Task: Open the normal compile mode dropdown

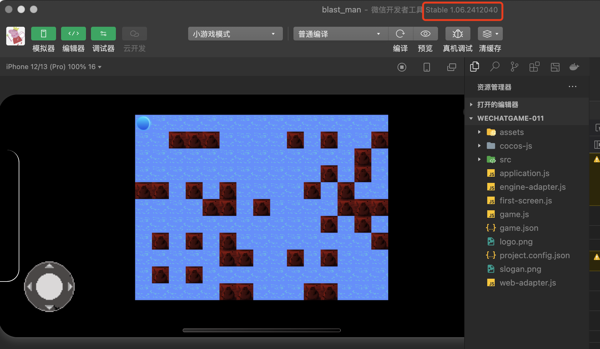Action: [x=340, y=34]
